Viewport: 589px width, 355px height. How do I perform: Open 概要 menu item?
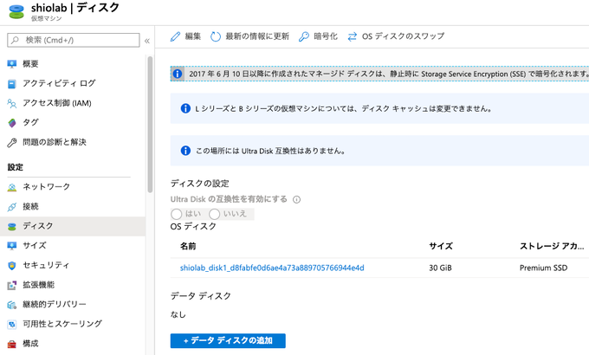tap(73, 64)
